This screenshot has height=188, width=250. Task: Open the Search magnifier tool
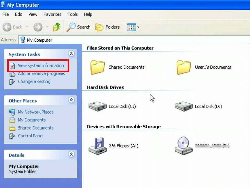pos(78,27)
